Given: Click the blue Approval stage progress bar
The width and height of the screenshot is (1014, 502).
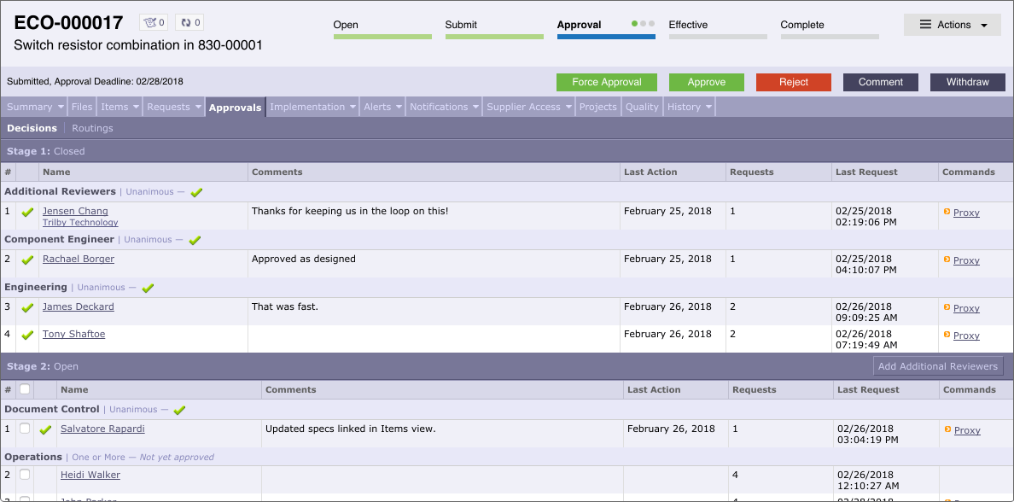Looking at the screenshot, I should pyautogui.click(x=607, y=37).
